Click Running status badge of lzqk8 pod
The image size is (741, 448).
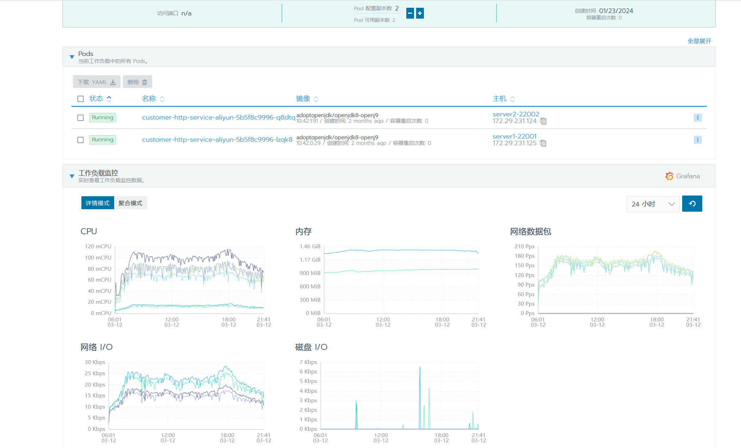tap(103, 140)
